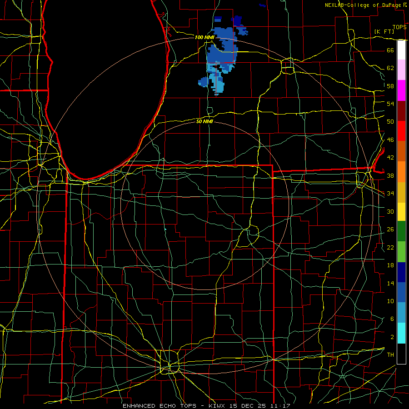Click the dark green legend swatch
This screenshot has width=409, height=409.
click(401, 231)
